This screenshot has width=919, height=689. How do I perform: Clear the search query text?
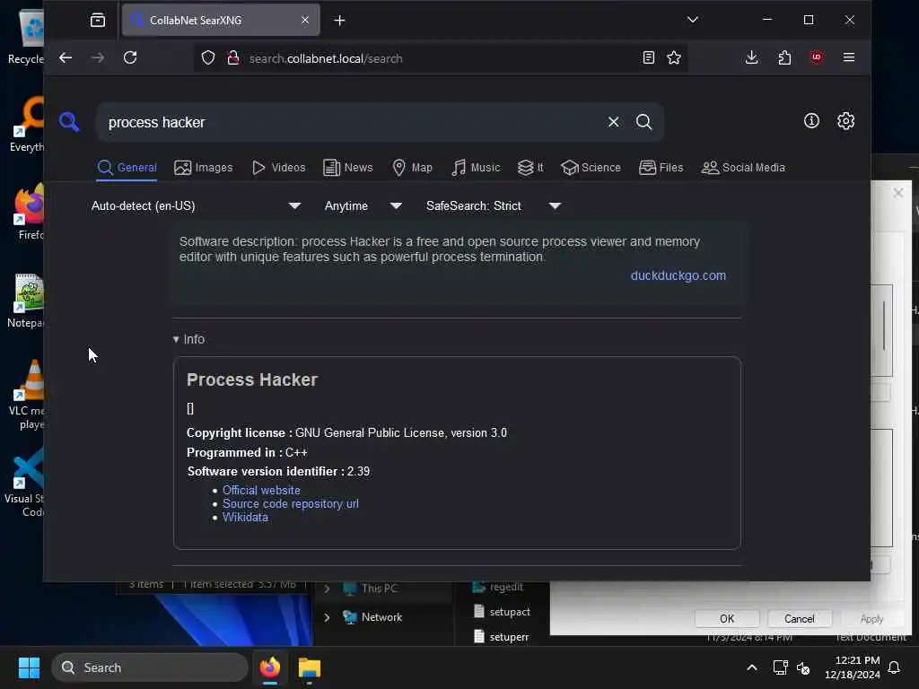(x=613, y=122)
